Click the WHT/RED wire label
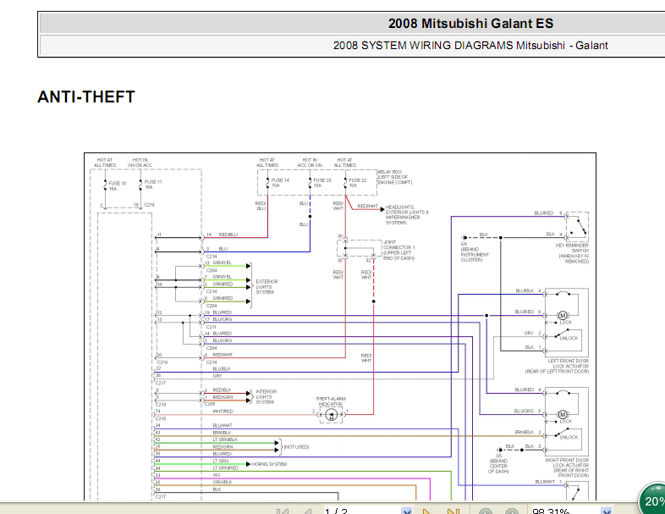 point(223,412)
